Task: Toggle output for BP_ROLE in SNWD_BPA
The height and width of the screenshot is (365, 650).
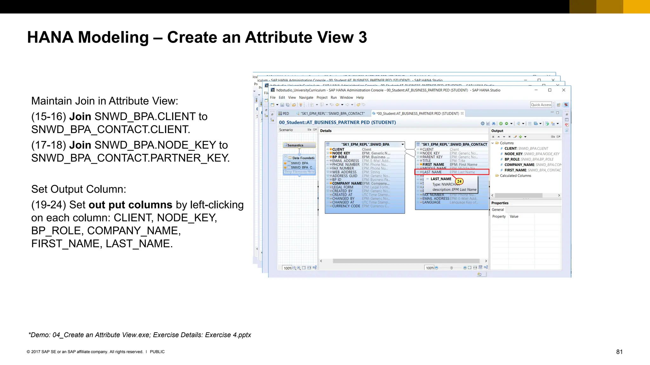Action: [x=330, y=157]
